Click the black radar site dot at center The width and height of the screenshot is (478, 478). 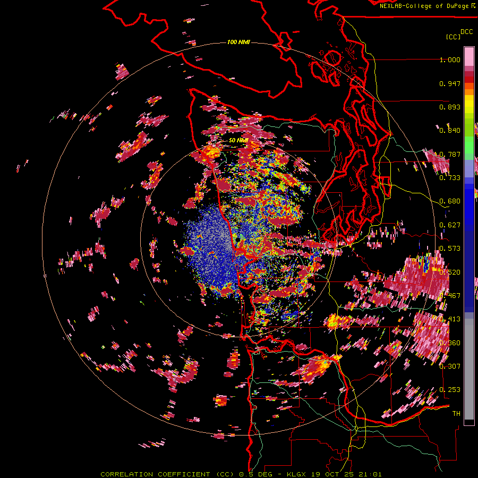click(238, 240)
